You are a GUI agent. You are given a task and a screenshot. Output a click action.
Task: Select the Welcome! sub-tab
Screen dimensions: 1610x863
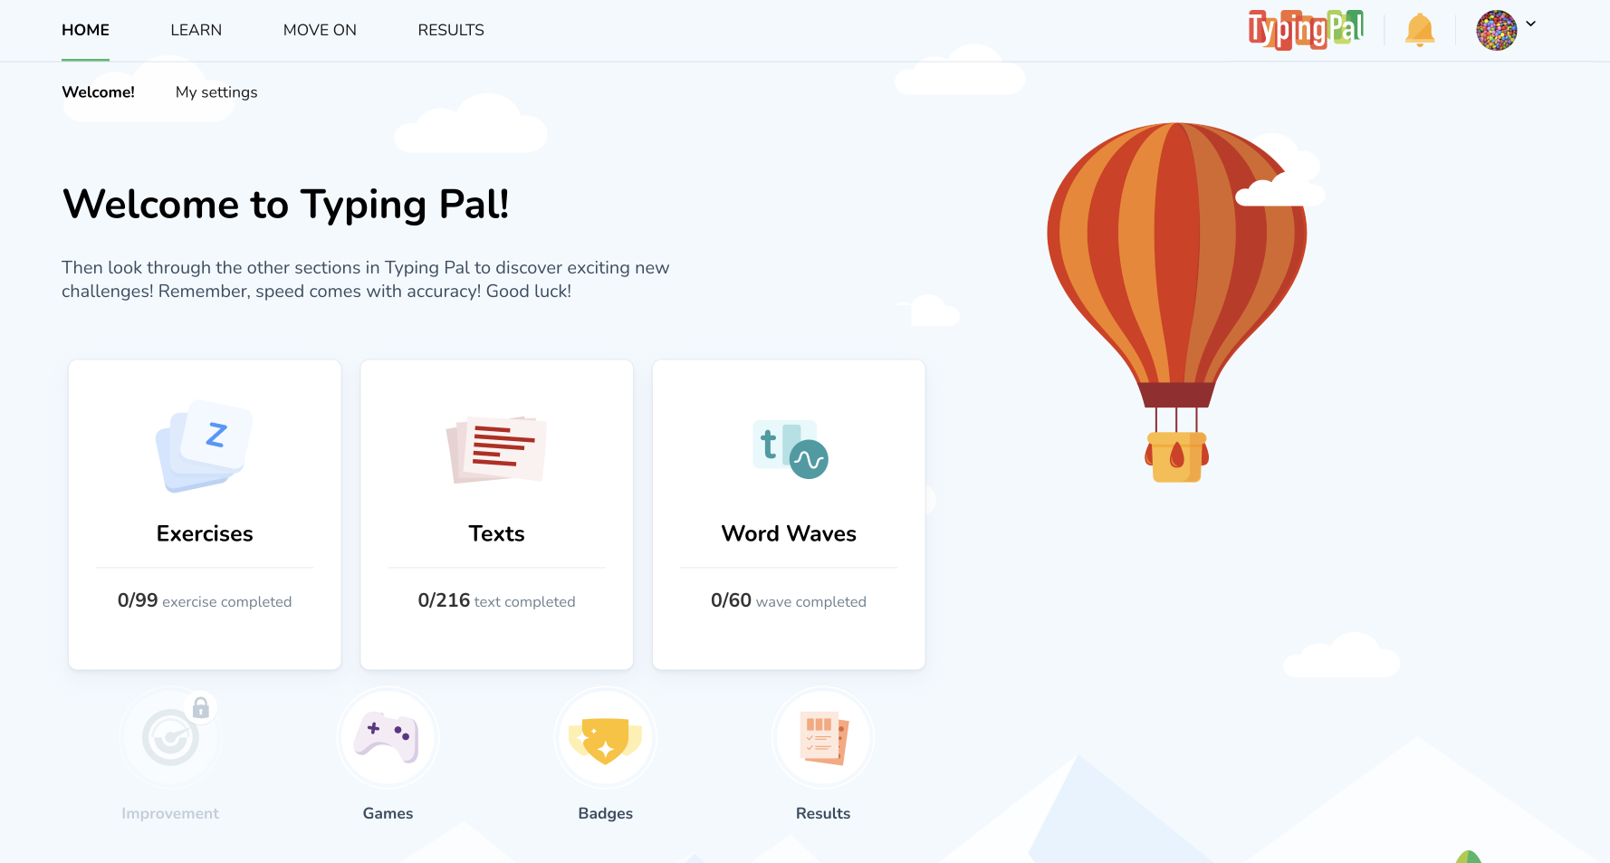pyautogui.click(x=98, y=92)
